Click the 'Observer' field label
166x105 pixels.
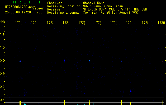55,3
